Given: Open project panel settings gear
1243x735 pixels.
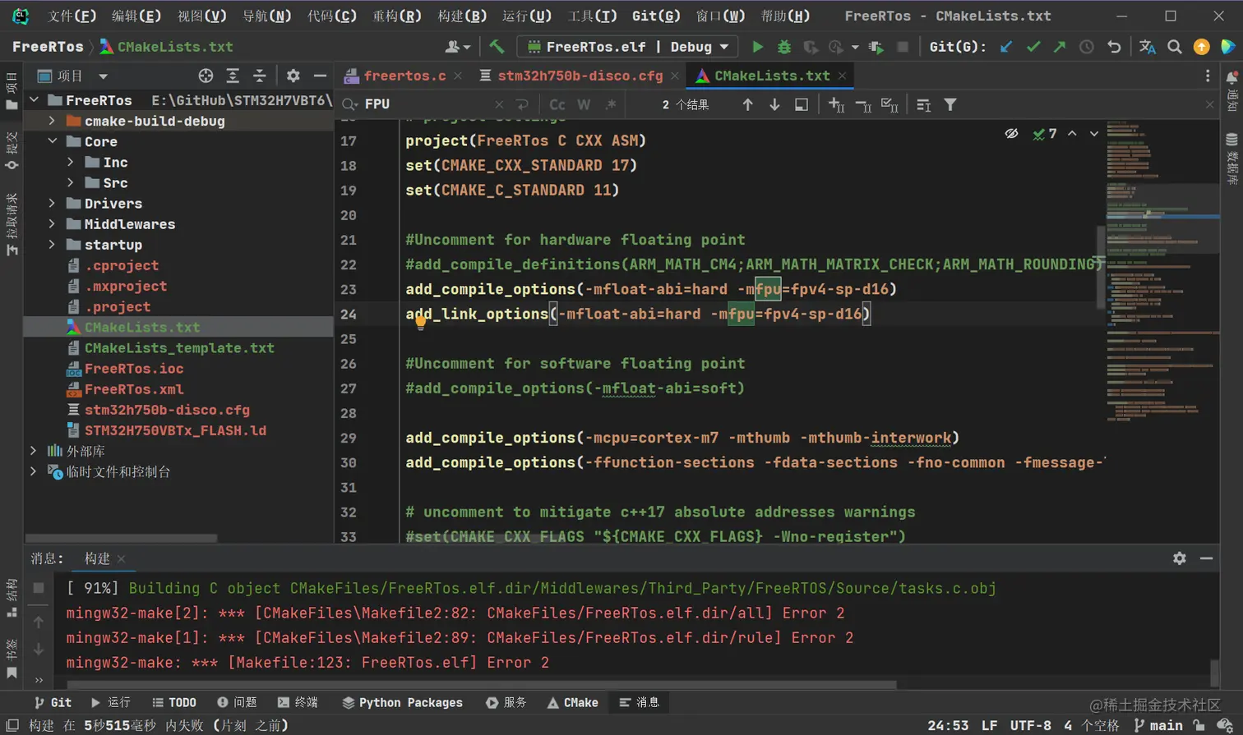Looking at the screenshot, I should 293,76.
